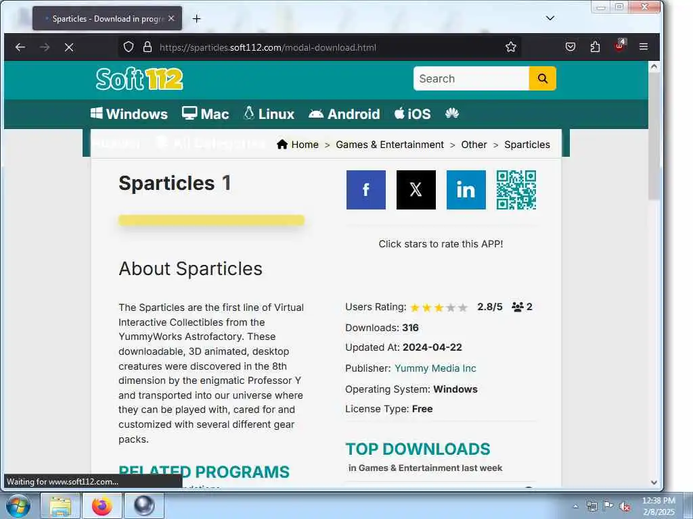Click the TOP DOWNLOADS heading
The height and width of the screenshot is (519, 693).
[x=418, y=449]
